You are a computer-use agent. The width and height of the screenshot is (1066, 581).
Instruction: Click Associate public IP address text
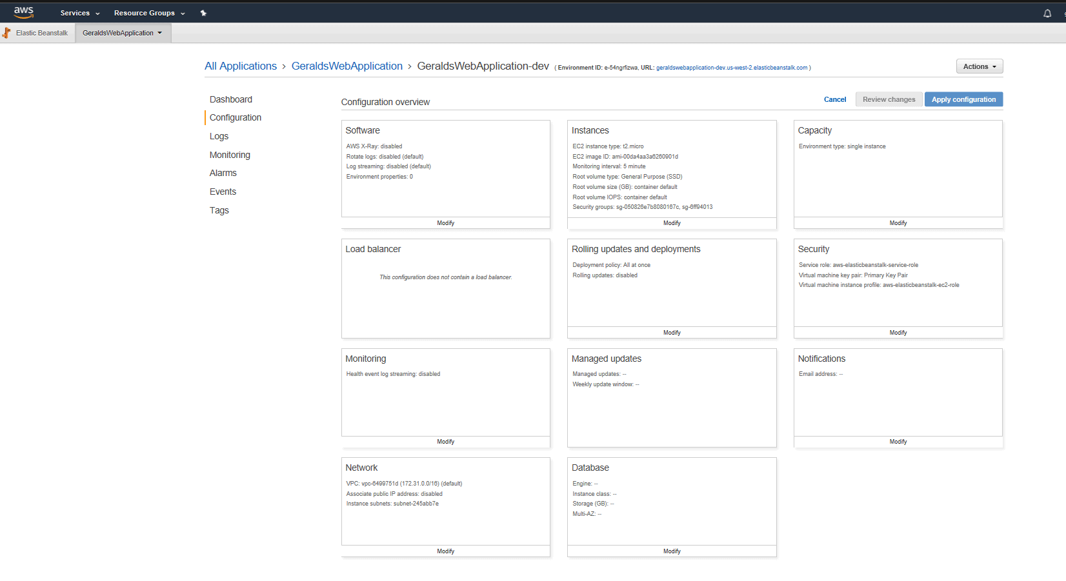[394, 494]
